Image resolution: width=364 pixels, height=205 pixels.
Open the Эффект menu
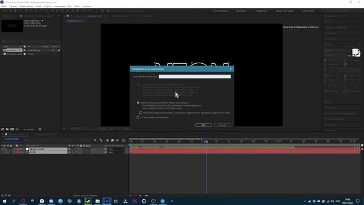click(48, 6)
